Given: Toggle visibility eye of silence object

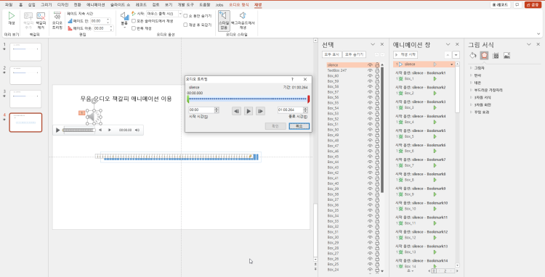Looking at the screenshot, I should [370, 65].
